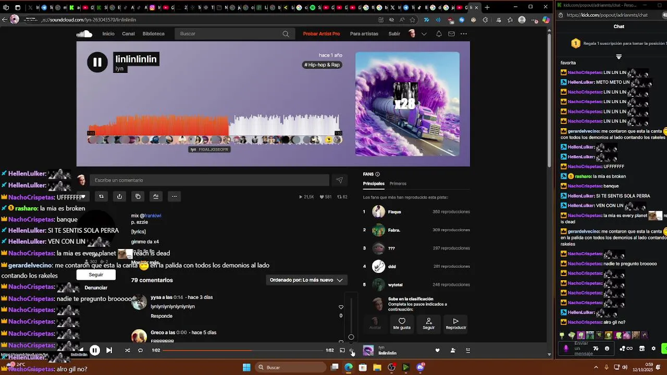This screenshot has width=667, height=375.
Task: Open the Kick chat emoji picker
Action: (607, 348)
